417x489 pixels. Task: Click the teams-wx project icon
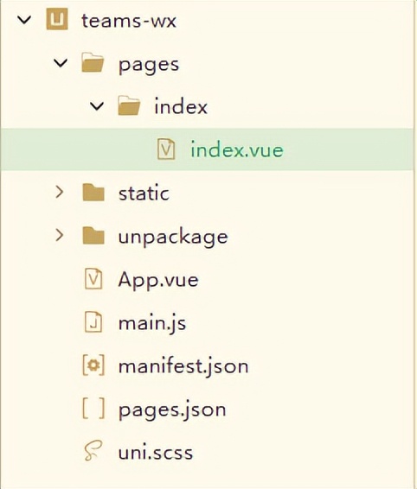point(57,19)
